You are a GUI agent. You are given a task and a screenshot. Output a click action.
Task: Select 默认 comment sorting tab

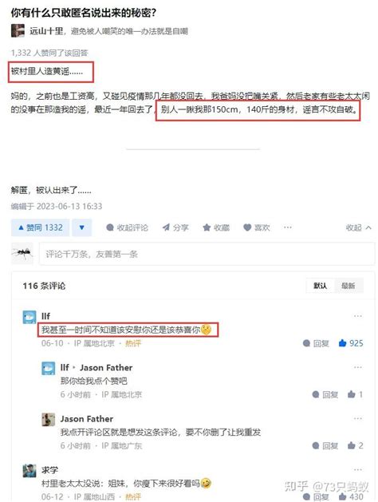click(320, 286)
